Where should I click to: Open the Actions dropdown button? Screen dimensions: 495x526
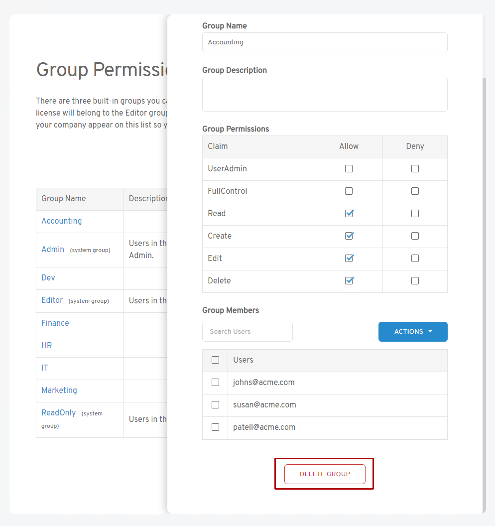click(x=413, y=332)
